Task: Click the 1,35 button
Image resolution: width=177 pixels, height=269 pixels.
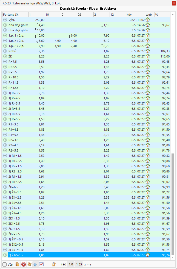Action: [79, 264]
